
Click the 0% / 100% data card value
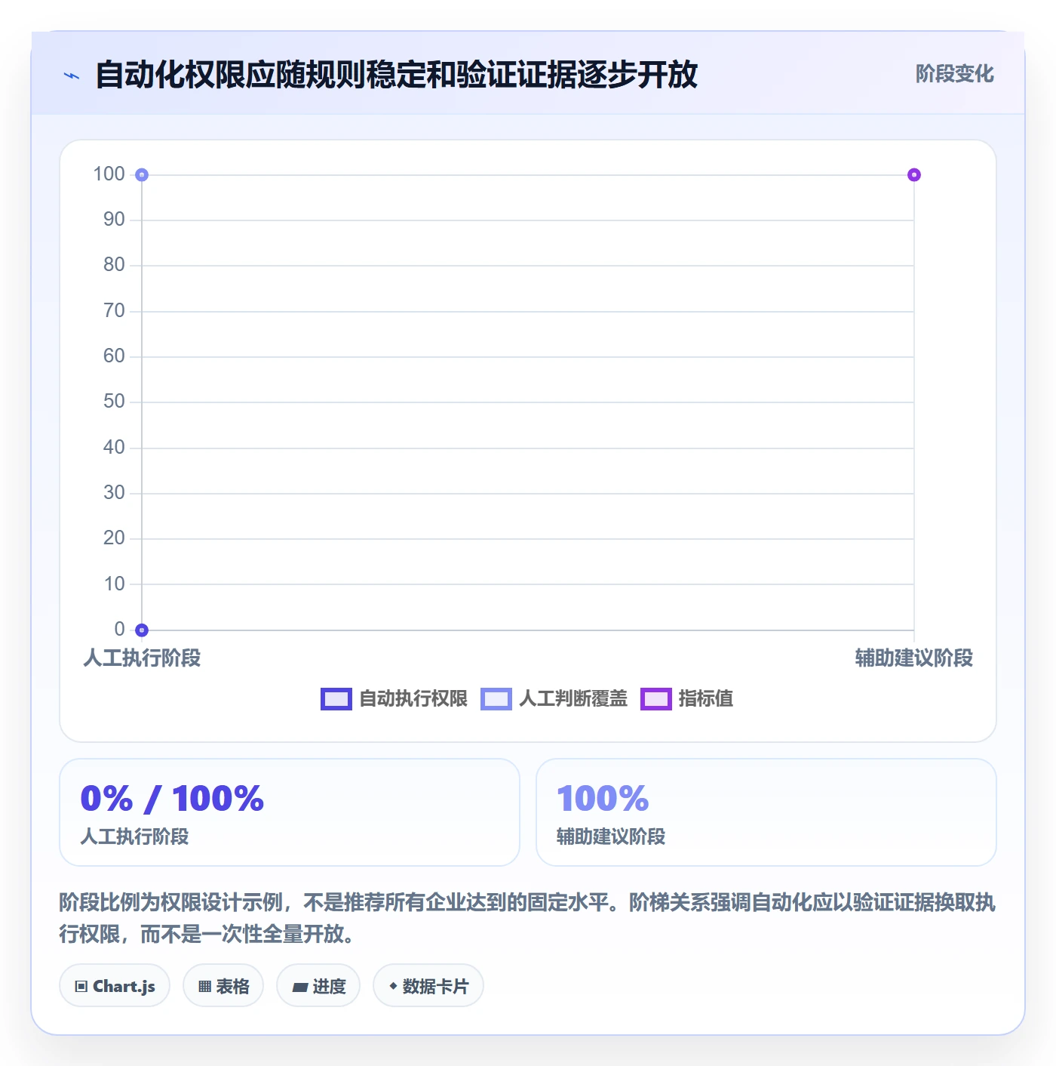172,799
